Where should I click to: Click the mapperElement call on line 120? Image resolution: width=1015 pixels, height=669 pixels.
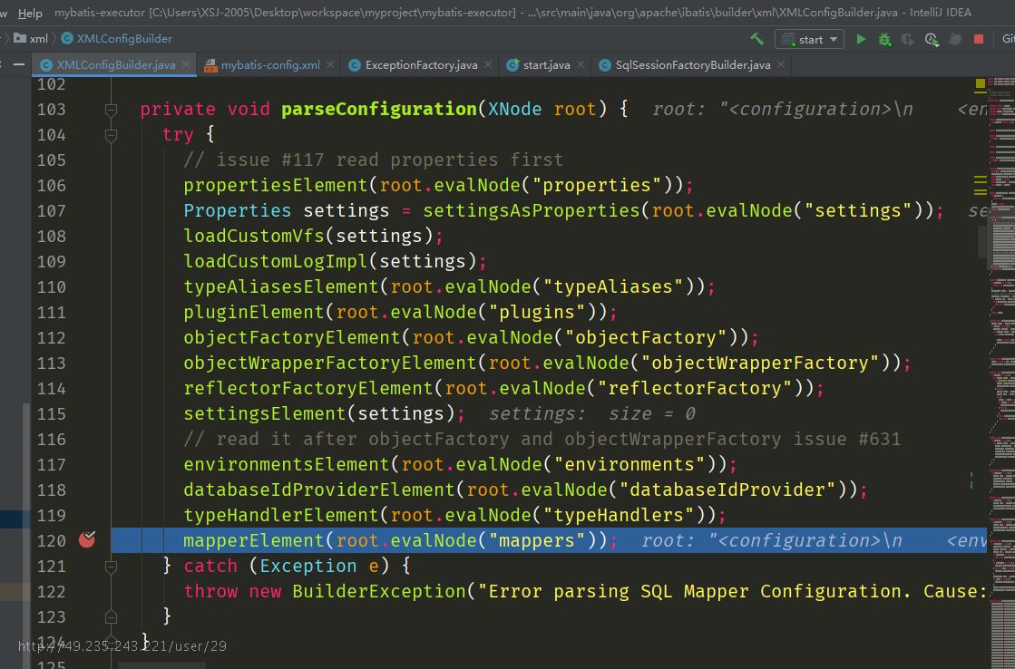click(x=254, y=540)
